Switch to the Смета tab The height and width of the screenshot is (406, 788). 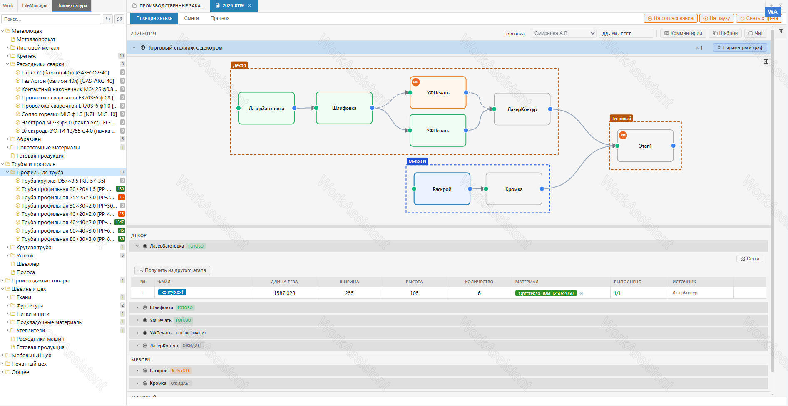point(191,18)
